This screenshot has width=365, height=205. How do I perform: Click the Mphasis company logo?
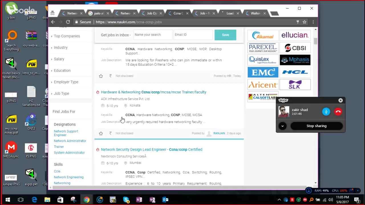(295, 60)
